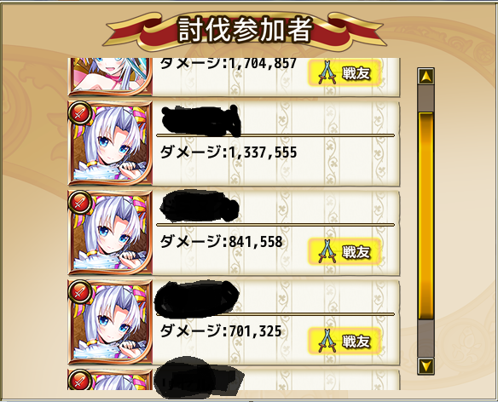Image resolution: width=498 pixels, height=402 pixels.
Task: Open the partially visible top character portrait
Action: 110,77
